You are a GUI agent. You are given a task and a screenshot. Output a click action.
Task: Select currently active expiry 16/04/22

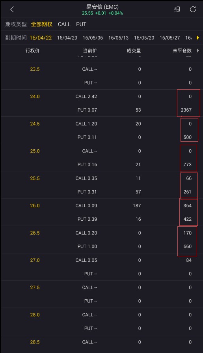(41, 38)
